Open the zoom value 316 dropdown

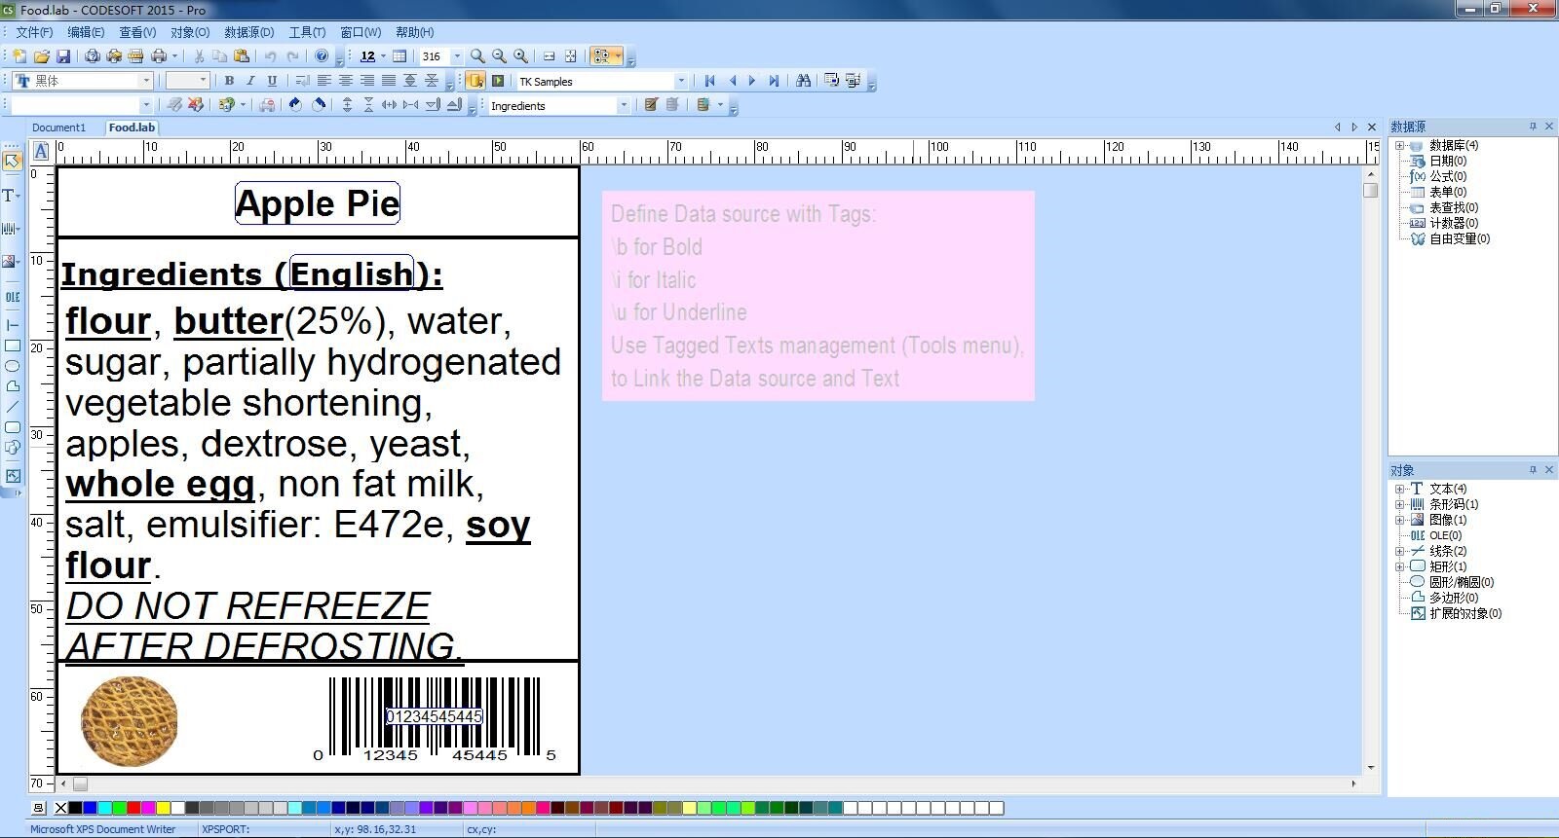457,56
